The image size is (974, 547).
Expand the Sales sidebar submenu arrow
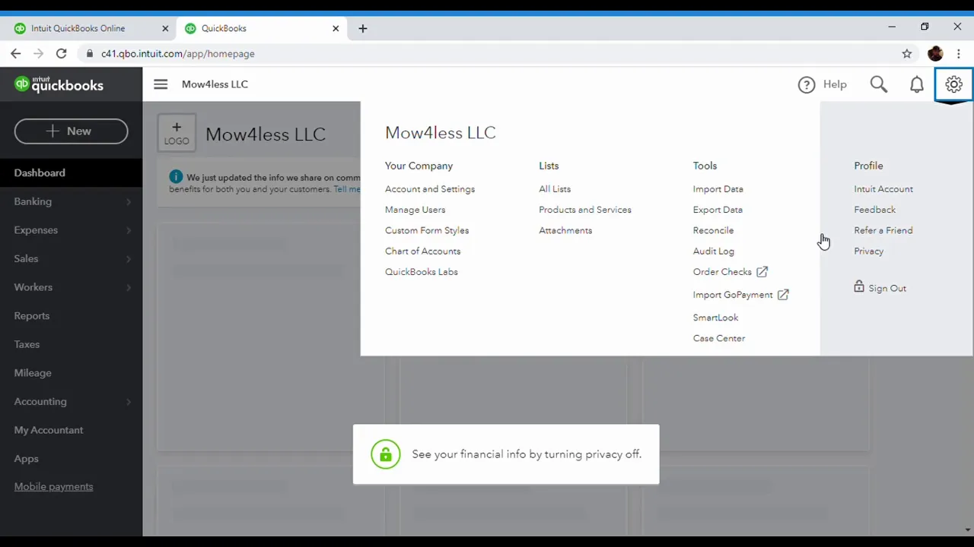[129, 259]
